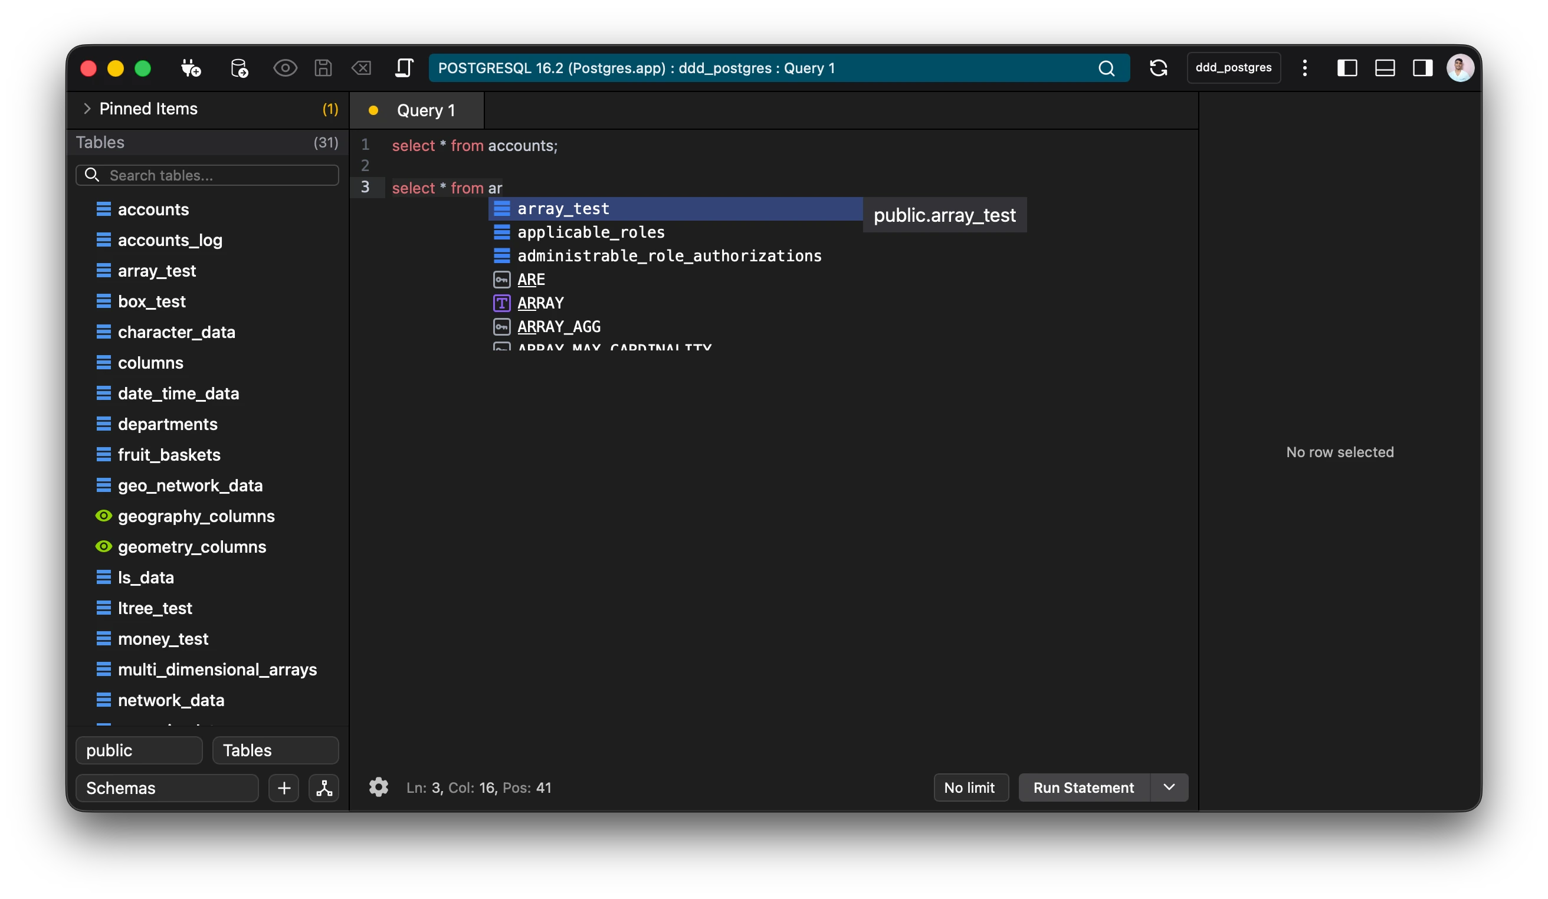1548x899 pixels.
Task: Open the public schema selector
Action: tap(139, 750)
